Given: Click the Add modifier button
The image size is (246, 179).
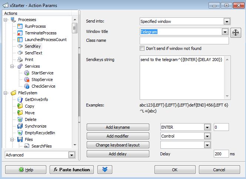Looking at the screenshot, I should [118, 136].
